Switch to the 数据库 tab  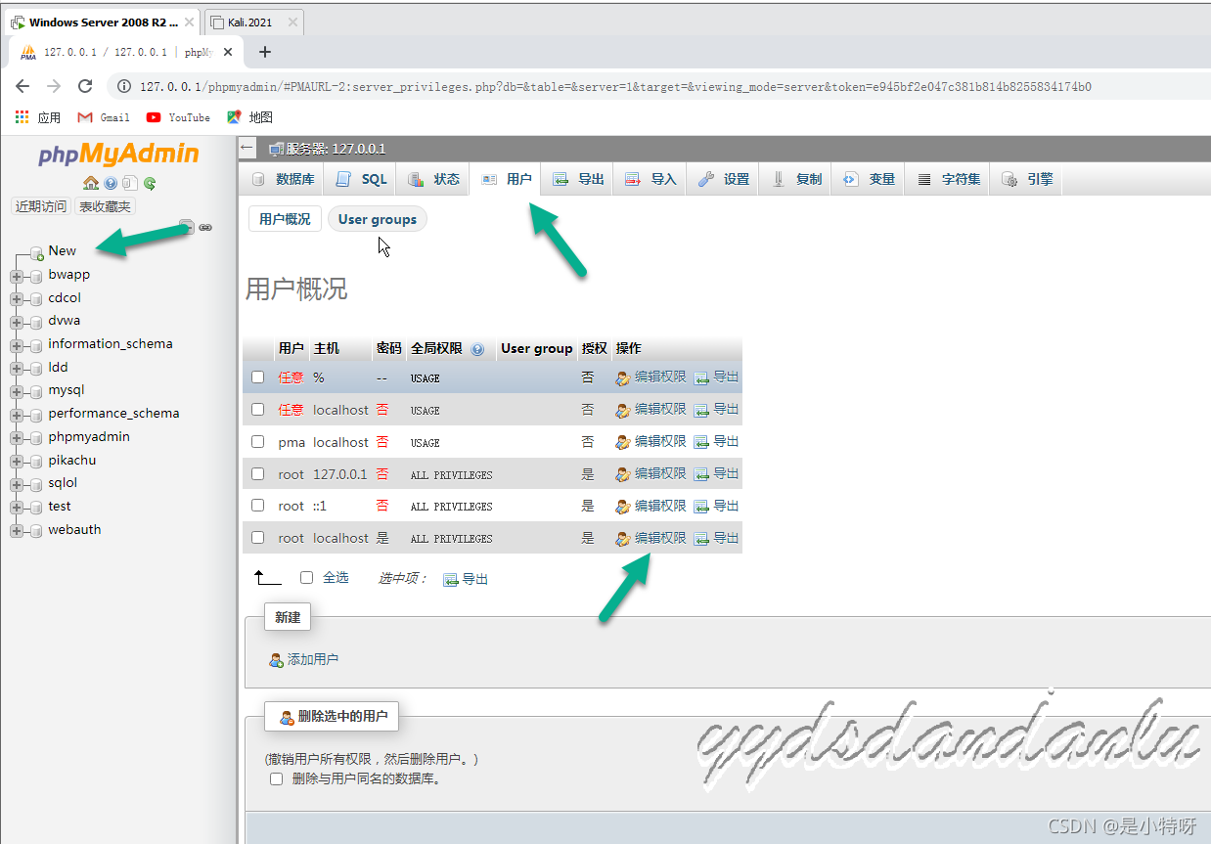pyautogui.click(x=283, y=179)
